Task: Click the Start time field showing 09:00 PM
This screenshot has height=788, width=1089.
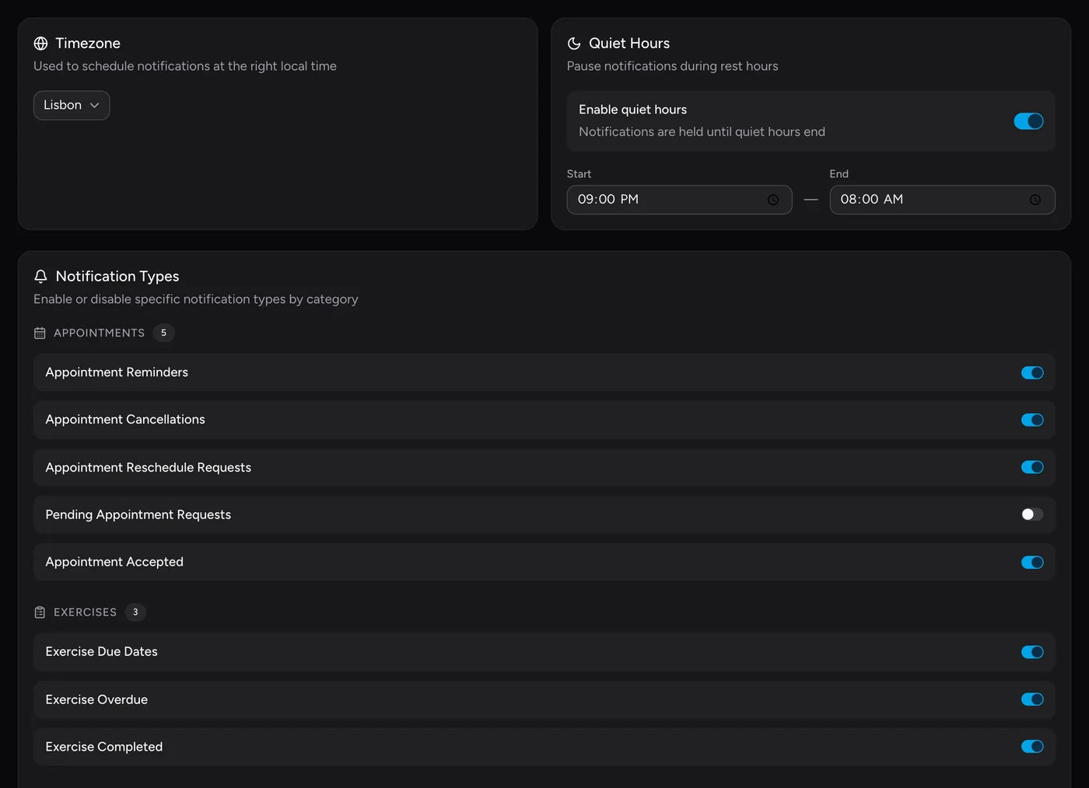Action: click(679, 200)
